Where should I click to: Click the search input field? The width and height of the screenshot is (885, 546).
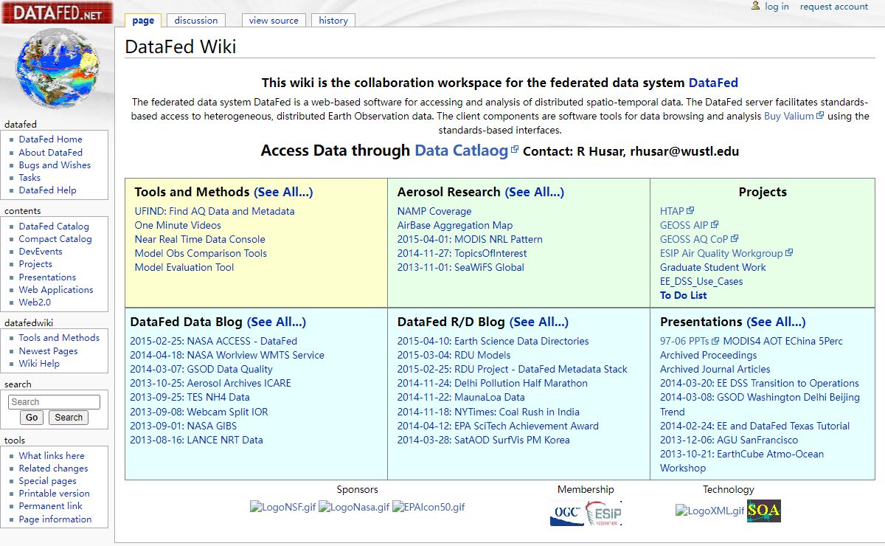click(54, 402)
